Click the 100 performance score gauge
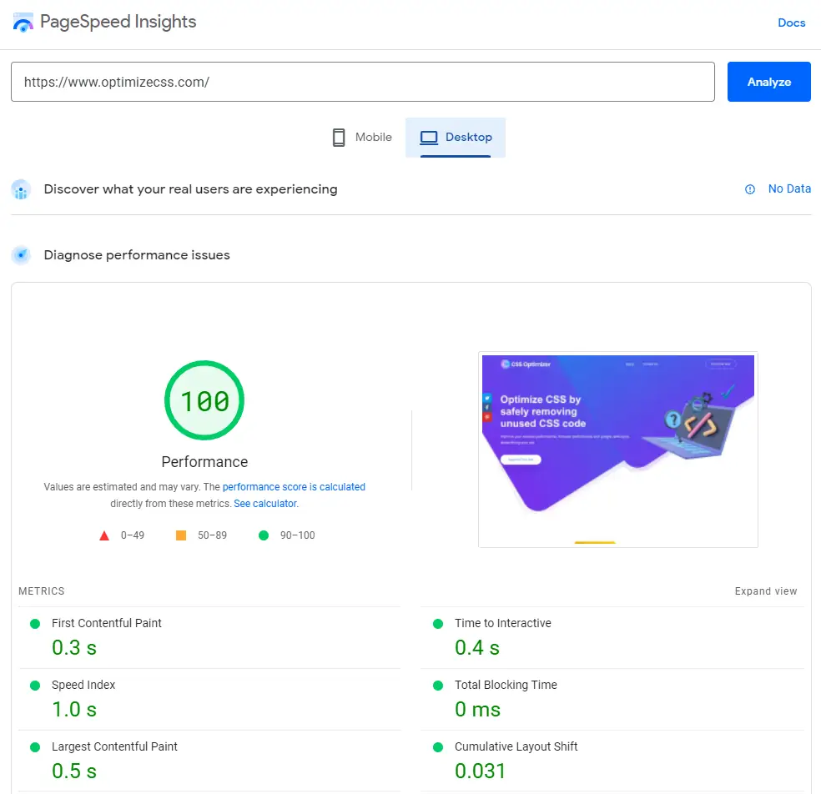Viewport: 821px width, 794px height. 204,400
